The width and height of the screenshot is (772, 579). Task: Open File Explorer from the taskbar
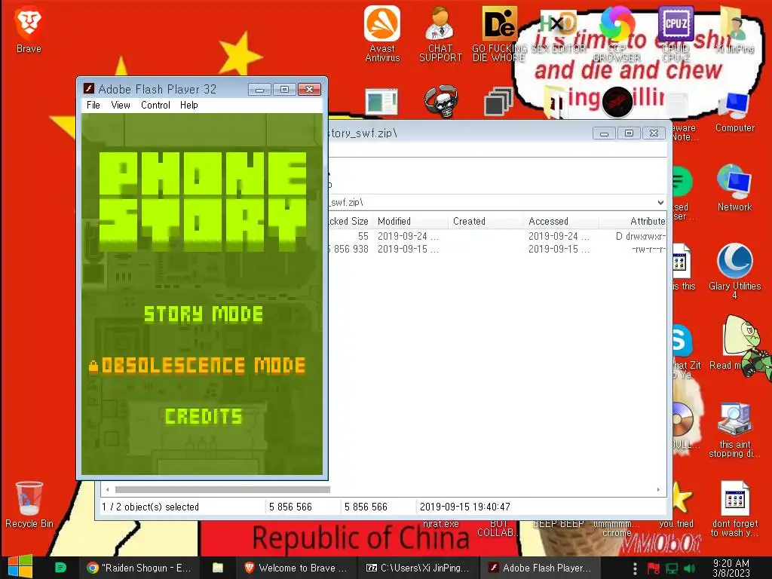click(x=218, y=568)
